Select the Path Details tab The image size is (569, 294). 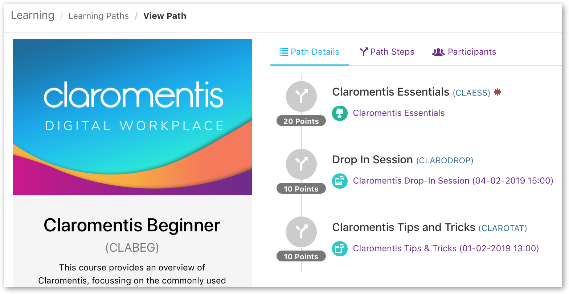click(x=310, y=52)
